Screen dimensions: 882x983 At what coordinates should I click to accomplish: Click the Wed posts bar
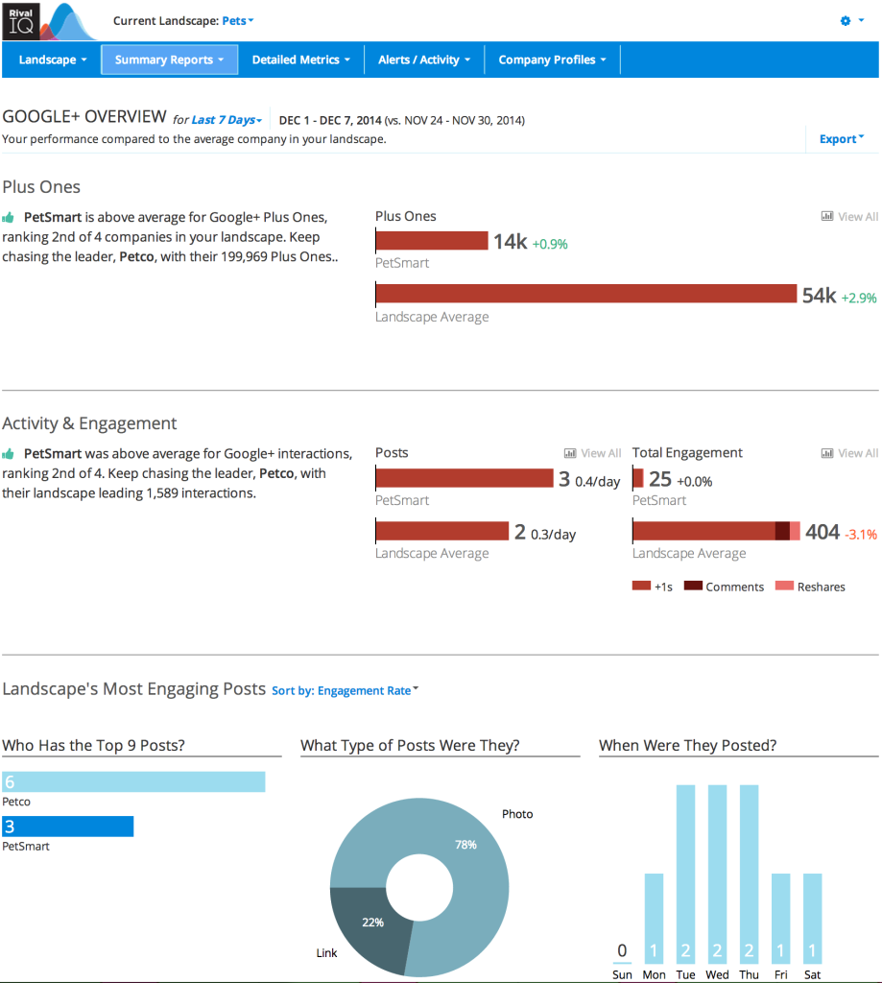717,874
